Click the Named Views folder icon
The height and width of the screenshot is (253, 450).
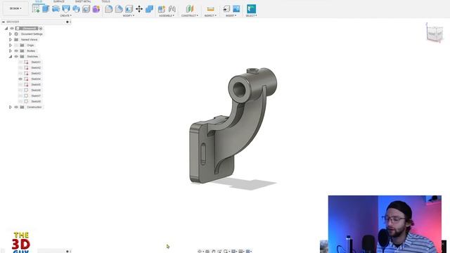(16, 39)
